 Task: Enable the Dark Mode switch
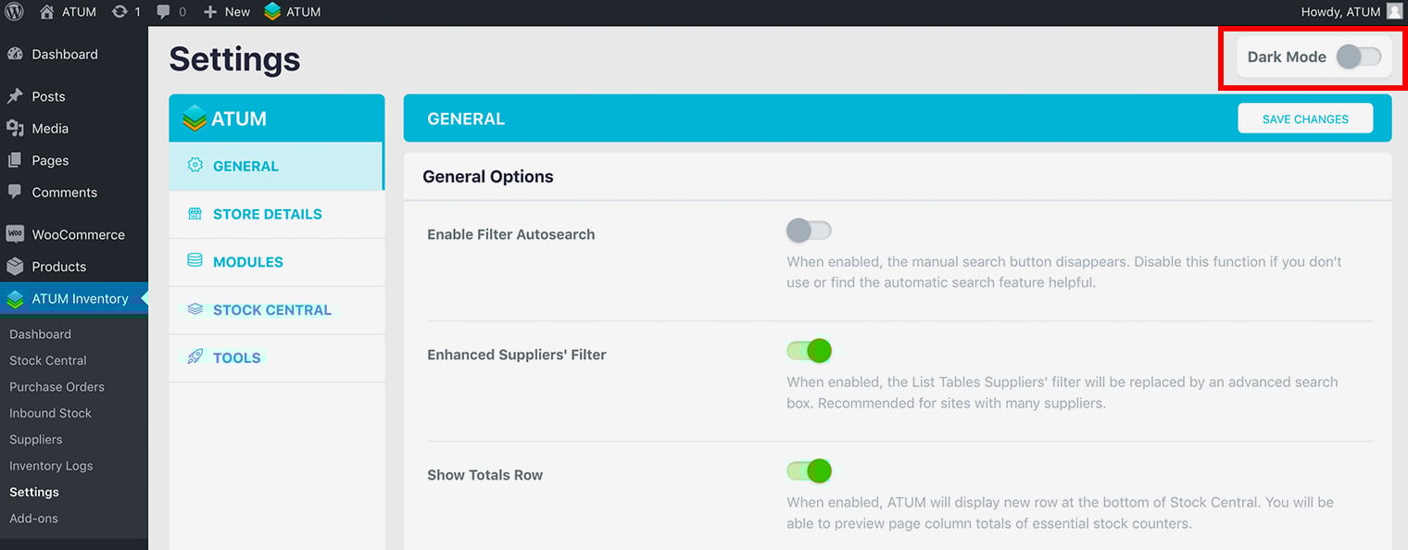[x=1359, y=56]
